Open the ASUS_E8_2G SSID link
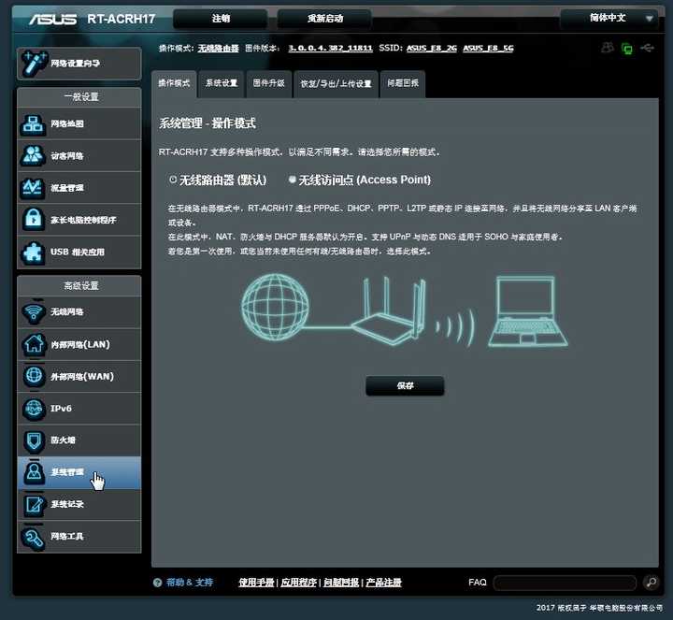 tap(432, 48)
